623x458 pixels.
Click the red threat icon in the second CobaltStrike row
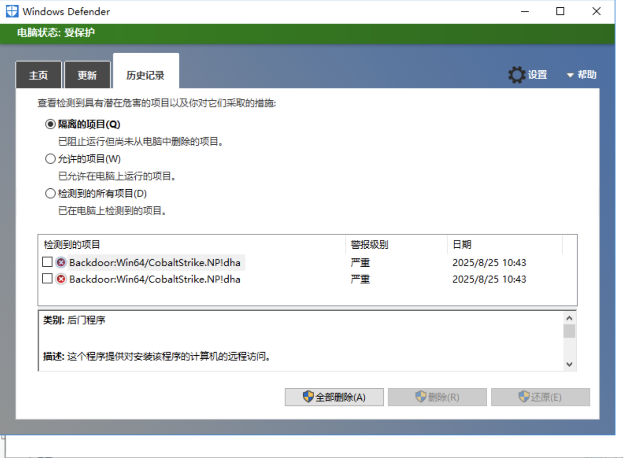point(61,279)
